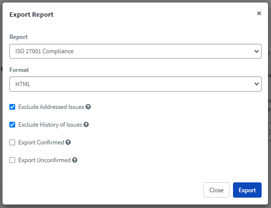The height and width of the screenshot is (208, 271).
Task: Click the Export Unconfirmed label text
Action: coord(44,160)
